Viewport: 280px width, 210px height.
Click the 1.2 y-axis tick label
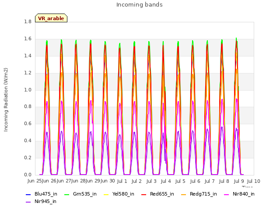pos(28,73)
